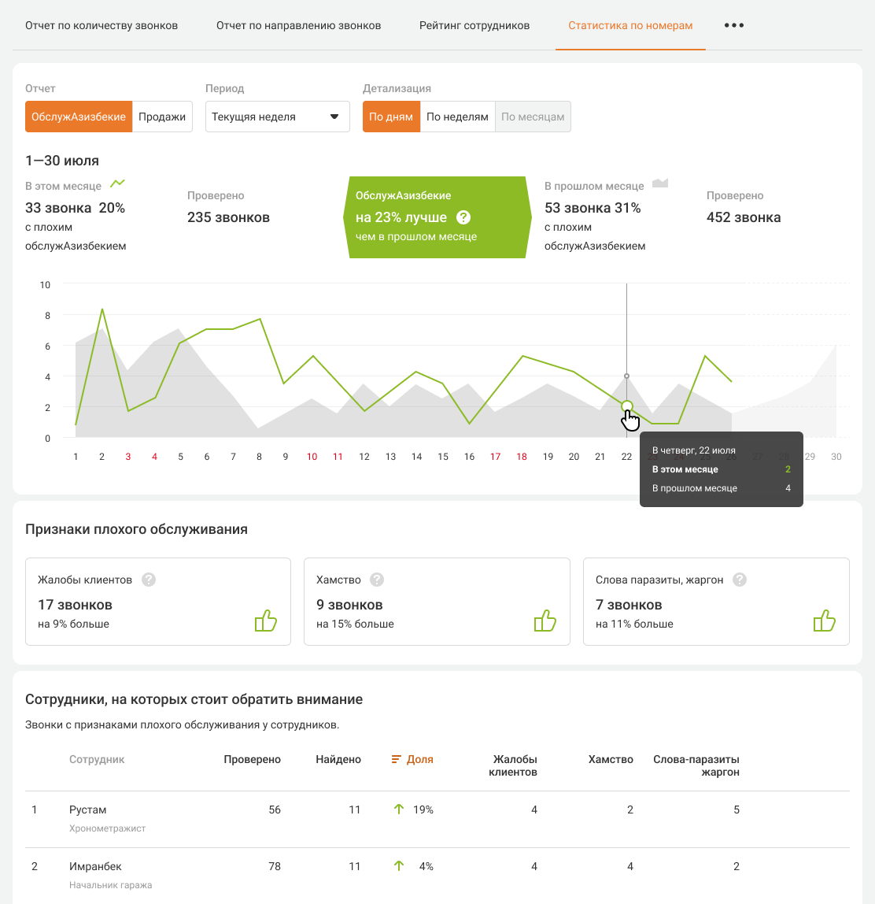Click help icon in green improvement banner
Viewport: 875px width, 904px height.
coord(463,217)
